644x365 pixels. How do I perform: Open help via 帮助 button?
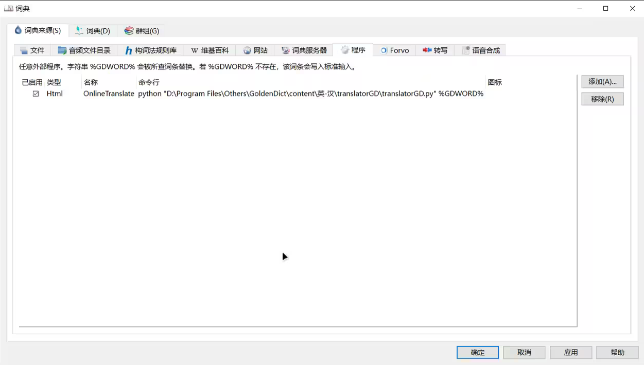click(x=617, y=352)
